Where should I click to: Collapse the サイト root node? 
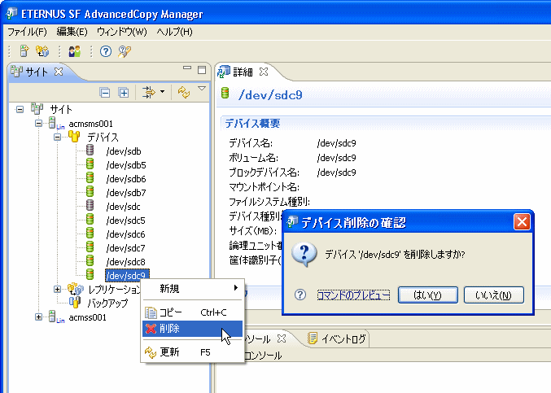pyautogui.click(x=20, y=110)
